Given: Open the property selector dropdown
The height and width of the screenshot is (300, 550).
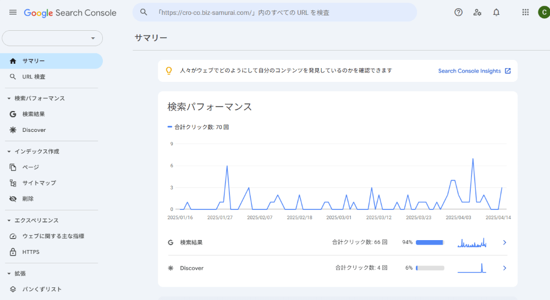Looking at the screenshot, I should point(52,38).
